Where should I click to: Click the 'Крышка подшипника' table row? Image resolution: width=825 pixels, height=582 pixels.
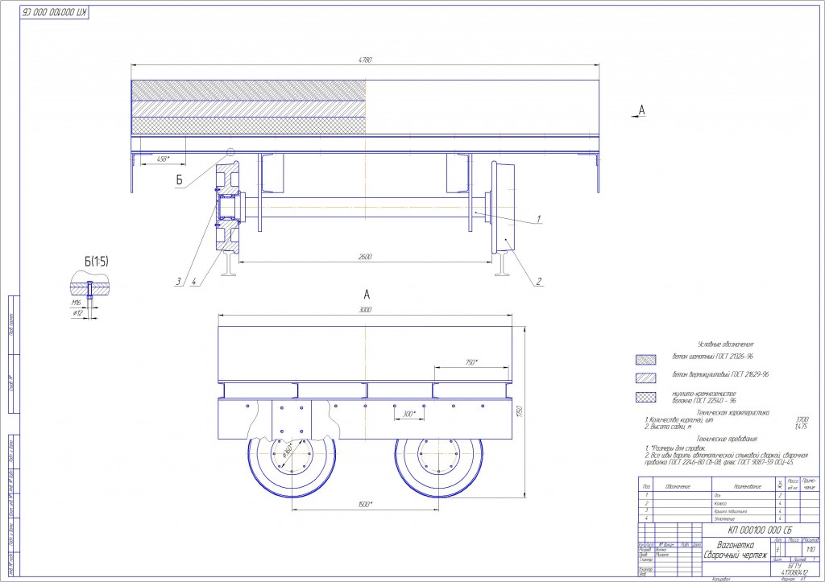[728, 511]
